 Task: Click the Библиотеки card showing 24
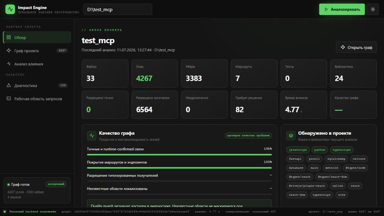point(353,74)
